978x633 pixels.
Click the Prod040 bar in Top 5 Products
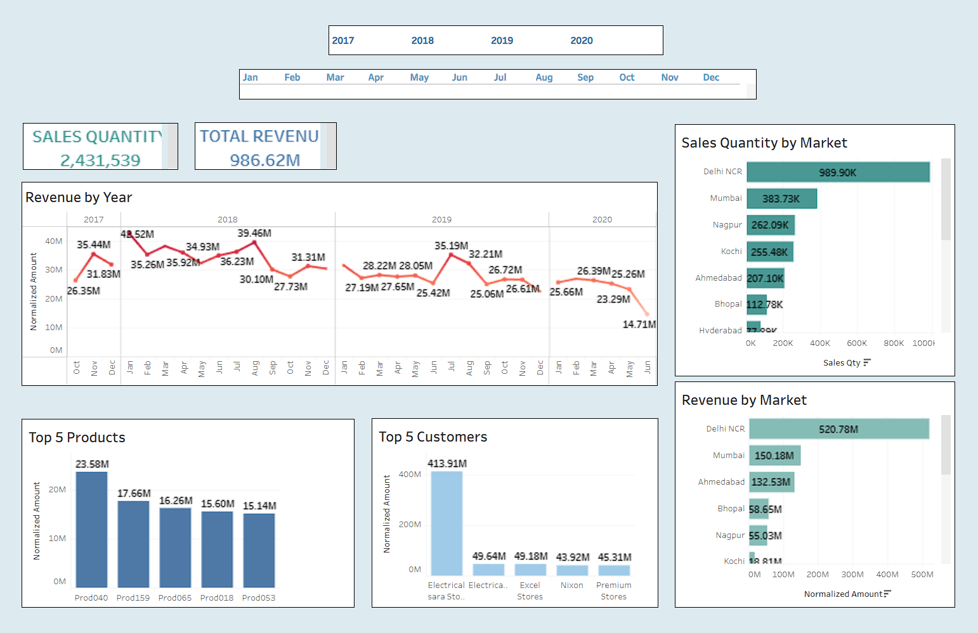(91, 530)
